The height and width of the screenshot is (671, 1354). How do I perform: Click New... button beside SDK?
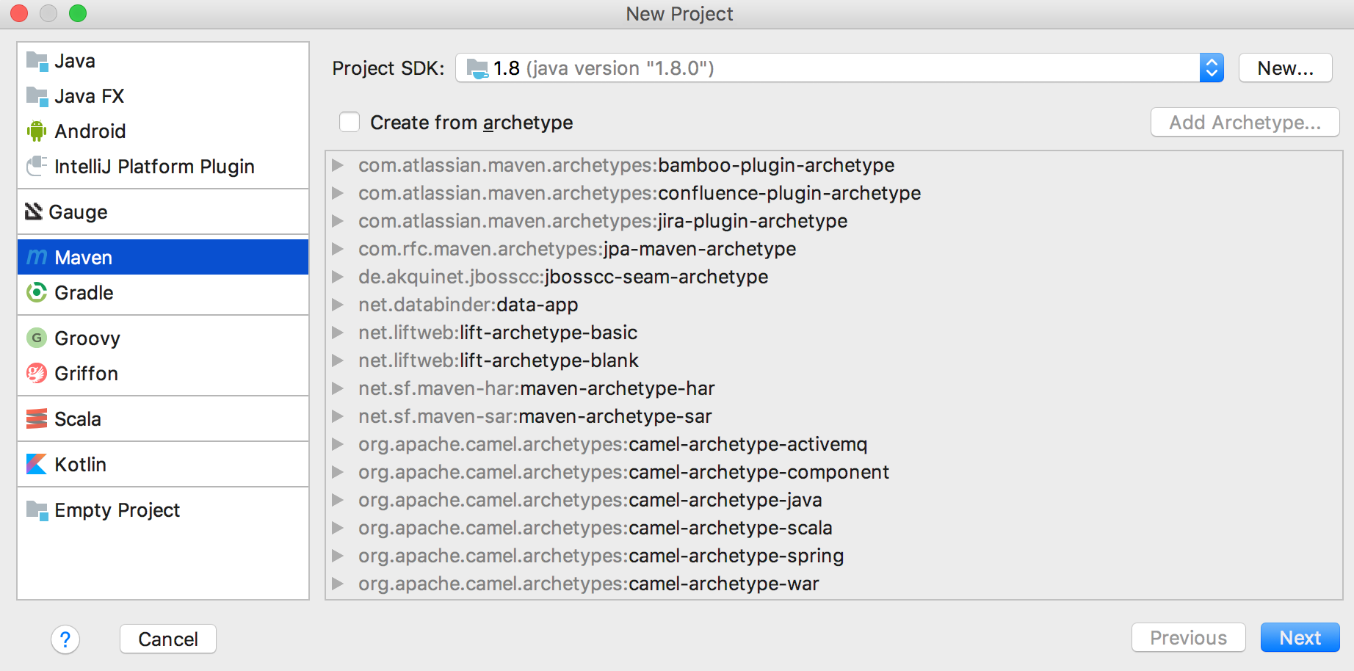pyautogui.click(x=1284, y=68)
